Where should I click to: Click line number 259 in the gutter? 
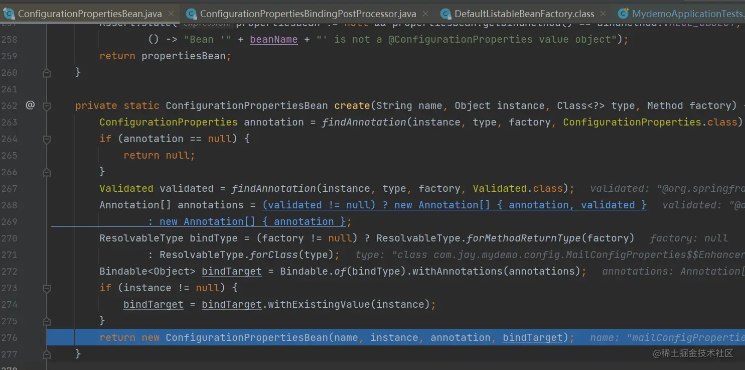[x=9, y=56]
